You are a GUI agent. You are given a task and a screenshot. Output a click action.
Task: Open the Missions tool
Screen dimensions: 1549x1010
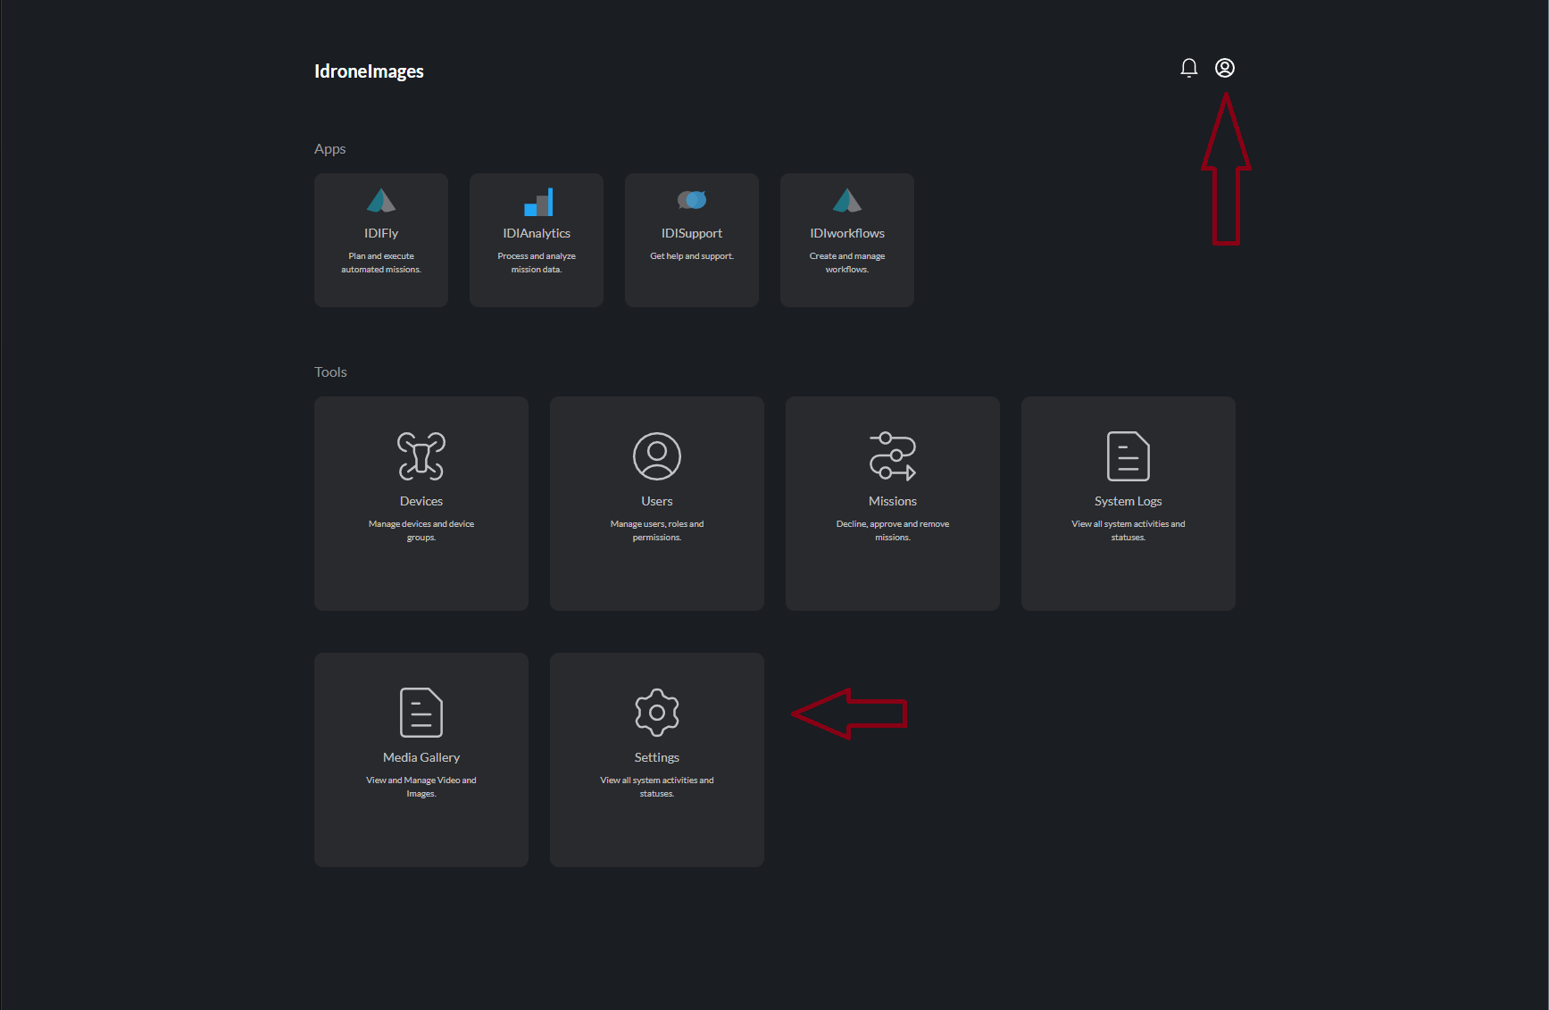(x=892, y=503)
